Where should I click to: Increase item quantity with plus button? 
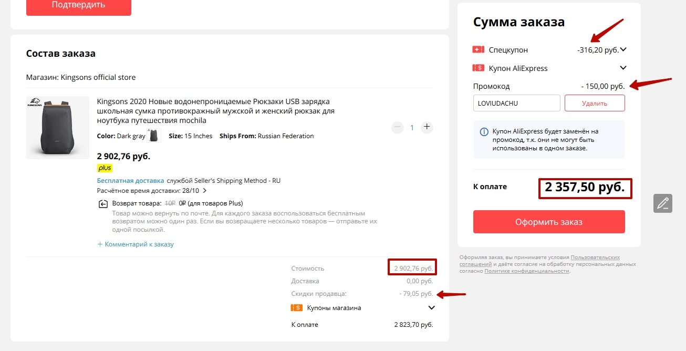pos(427,127)
